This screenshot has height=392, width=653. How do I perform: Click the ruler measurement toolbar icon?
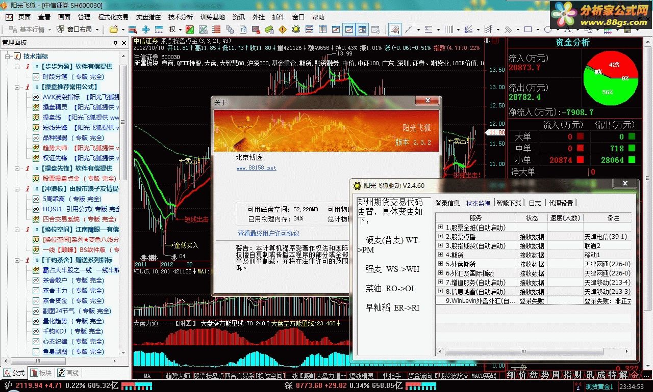pyautogui.click(x=159, y=30)
